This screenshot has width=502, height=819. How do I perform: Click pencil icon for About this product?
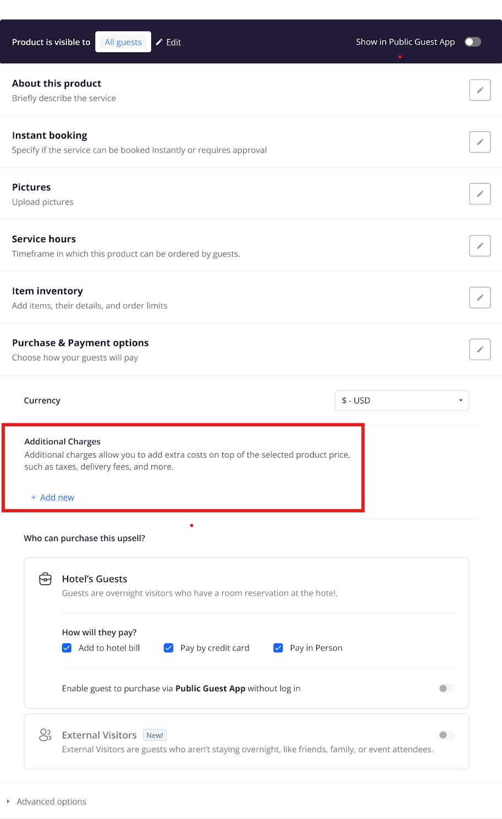(479, 90)
